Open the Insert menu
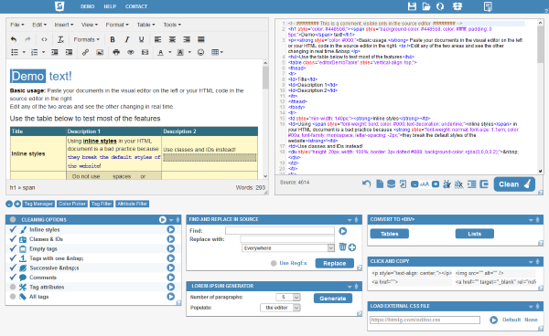Screen dimensions: 549x336 click(x=64, y=25)
